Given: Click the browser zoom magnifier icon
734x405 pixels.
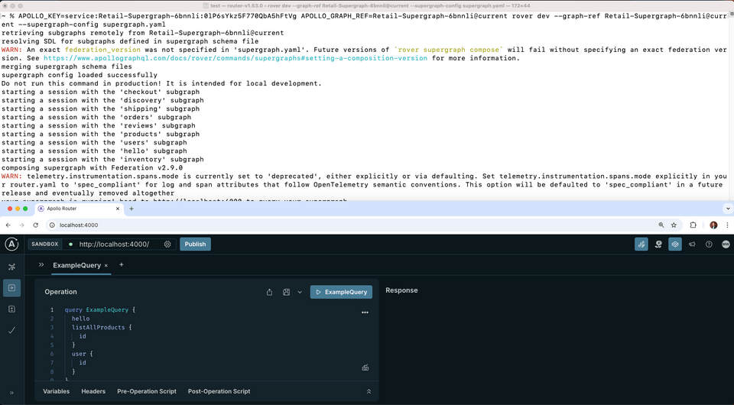Looking at the screenshot, I should 661,225.
